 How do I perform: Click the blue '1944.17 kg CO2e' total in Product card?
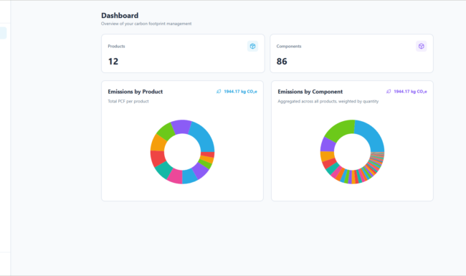click(x=240, y=92)
